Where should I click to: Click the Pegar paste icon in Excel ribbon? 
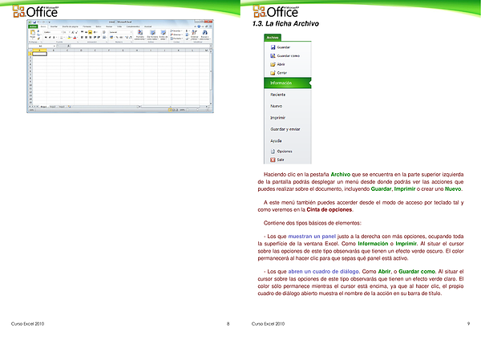click(x=33, y=34)
